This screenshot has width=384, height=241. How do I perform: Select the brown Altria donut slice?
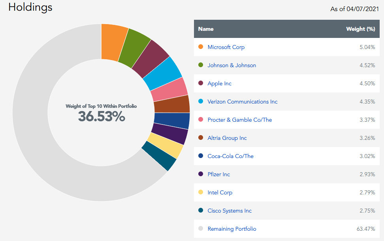point(172,104)
